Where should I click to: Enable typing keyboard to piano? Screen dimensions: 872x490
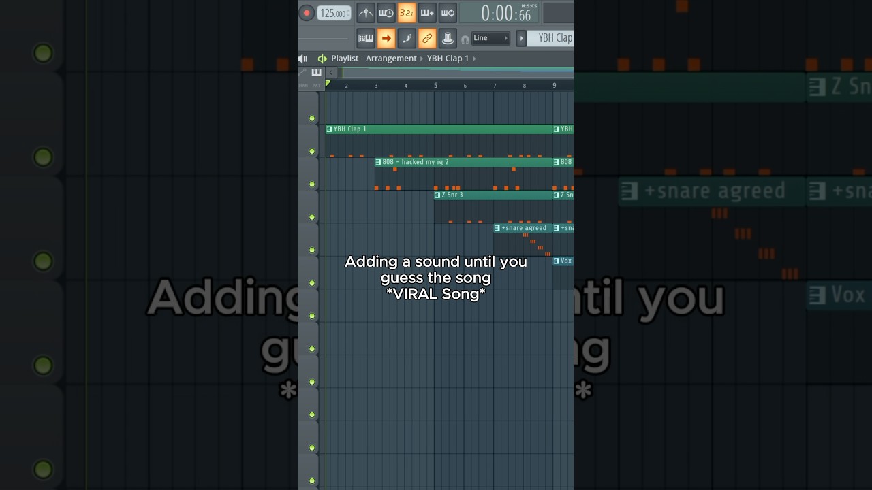(366, 38)
